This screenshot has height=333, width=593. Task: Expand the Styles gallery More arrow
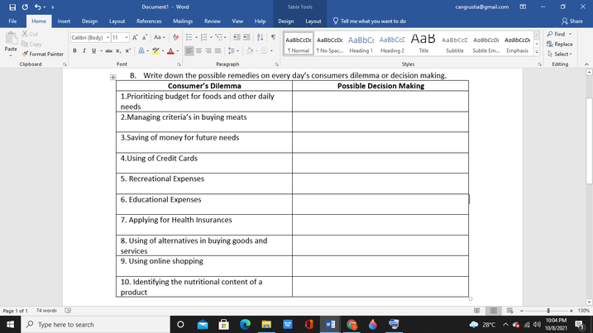coord(537,53)
